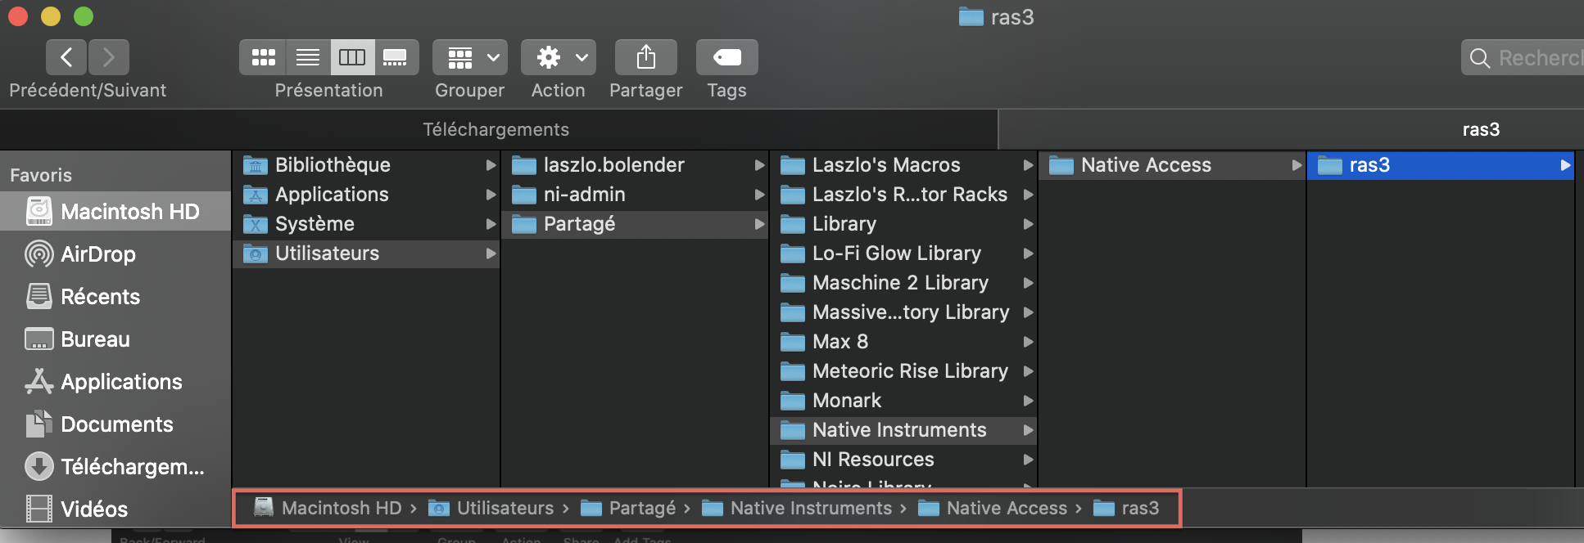
Task: Open Récents in the sidebar
Action: click(x=115, y=297)
